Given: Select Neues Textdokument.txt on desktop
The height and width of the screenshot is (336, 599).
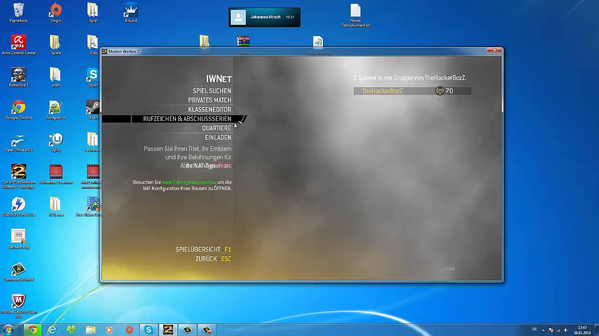Looking at the screenshot, I should click(356, 15).
